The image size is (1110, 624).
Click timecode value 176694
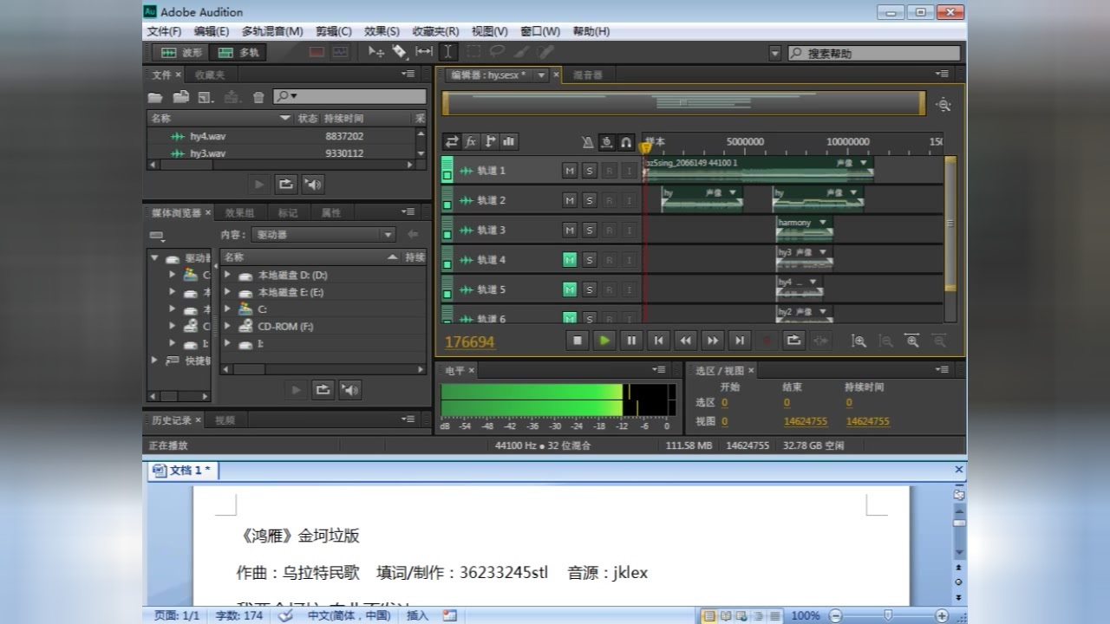pos(469,342)
